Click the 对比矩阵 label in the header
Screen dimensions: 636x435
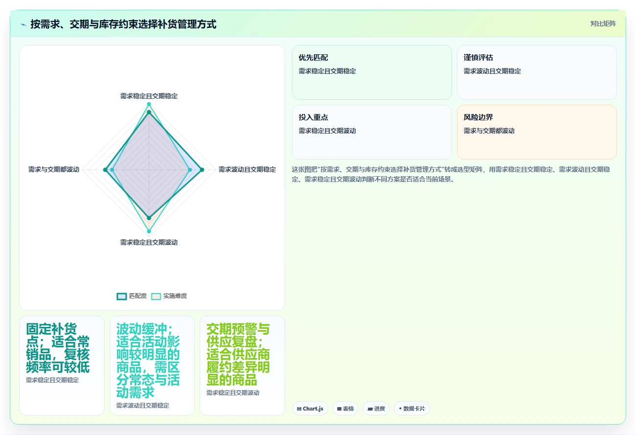tap(603, 23)
